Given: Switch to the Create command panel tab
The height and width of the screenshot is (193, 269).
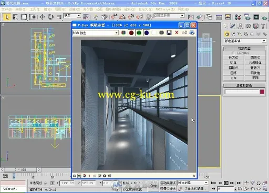Looking at the screenshot, I should tap(226, 26).
